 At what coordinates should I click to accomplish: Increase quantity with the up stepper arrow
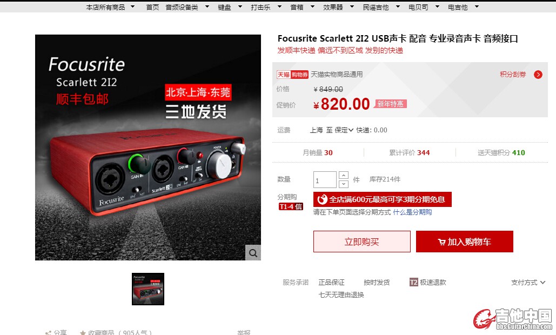pos(343,175)
